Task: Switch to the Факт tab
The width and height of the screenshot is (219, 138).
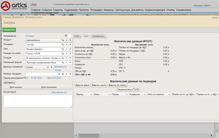Action: [86, 36]
